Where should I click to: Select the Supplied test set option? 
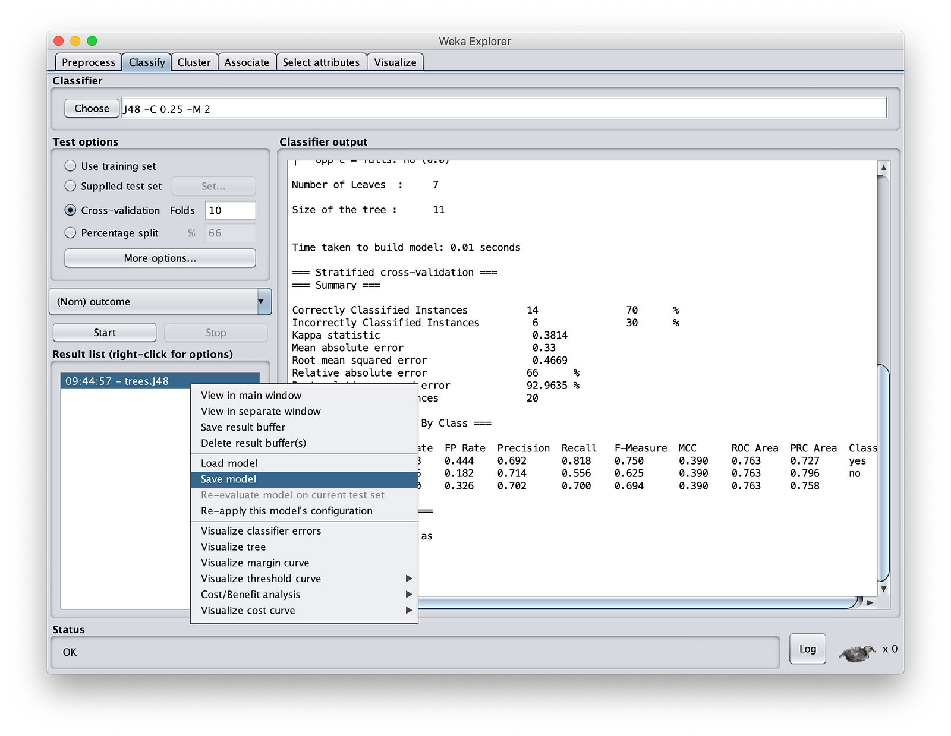coord(71,186)
